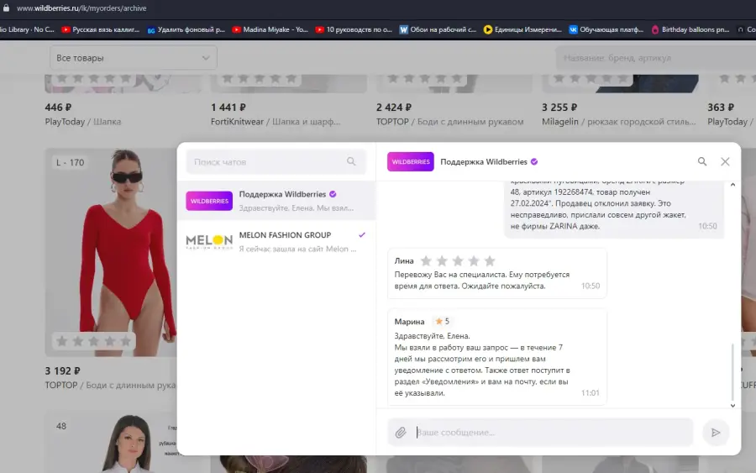The image size is (756, 473).
Task: Open the size 48 product thumbnail
Action: click(x=111, y=442)
